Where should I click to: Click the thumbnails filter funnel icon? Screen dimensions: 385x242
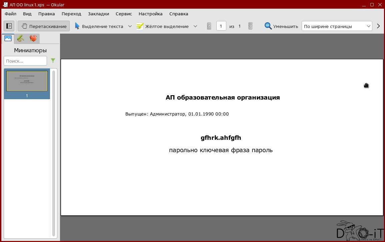[53, 61]
